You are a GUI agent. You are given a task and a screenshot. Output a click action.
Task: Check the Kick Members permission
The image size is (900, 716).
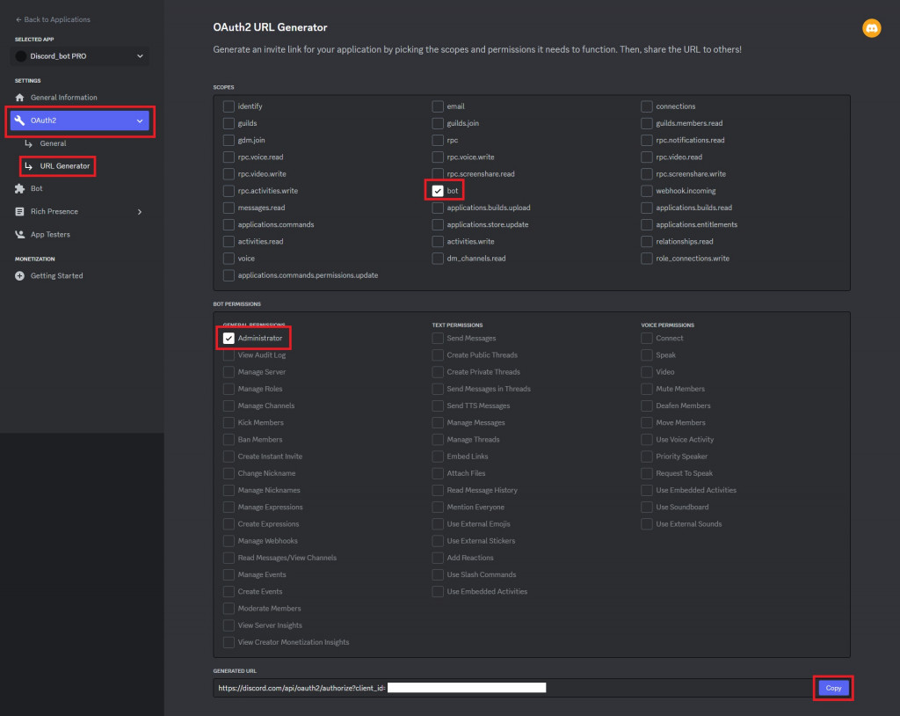point(229,422)
